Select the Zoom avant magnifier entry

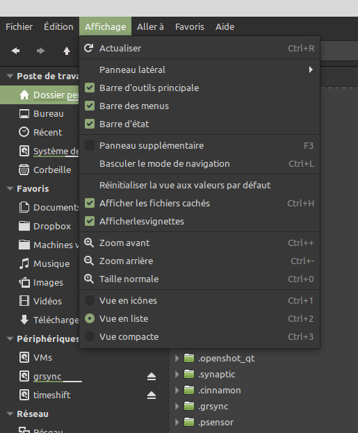point(200,243)
